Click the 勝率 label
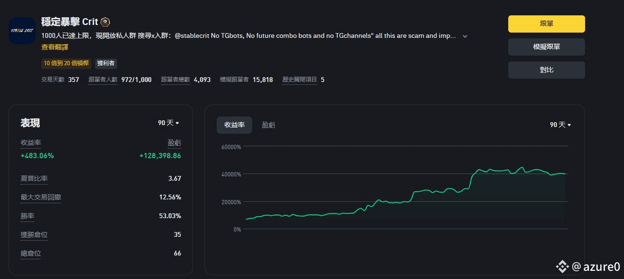Image resolution: width=624 pixels, height=279 pixels. pos(27,216)
